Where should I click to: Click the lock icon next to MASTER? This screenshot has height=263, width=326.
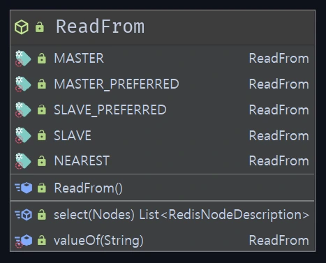[x=42, y=59]
